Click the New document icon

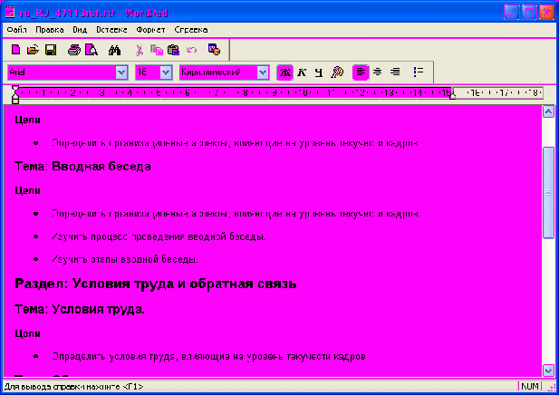pyautogui.click(x=15, y=49)
